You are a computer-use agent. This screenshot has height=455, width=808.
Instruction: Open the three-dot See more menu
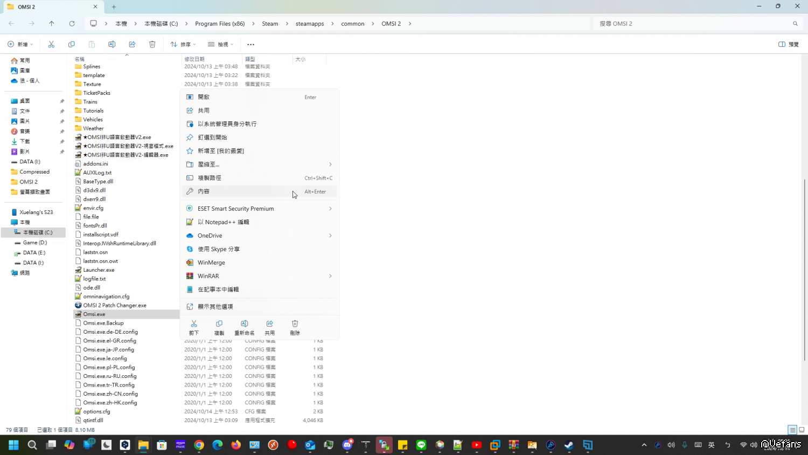[x=250, y=45]
